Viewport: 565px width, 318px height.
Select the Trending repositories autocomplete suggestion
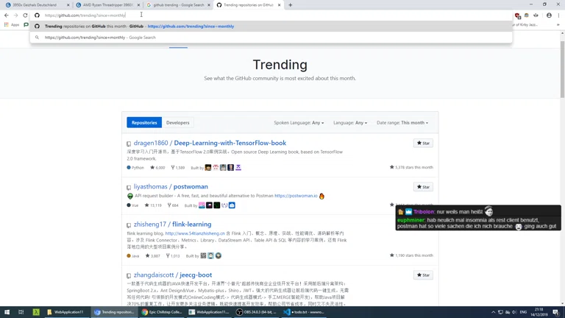[139, 26]
